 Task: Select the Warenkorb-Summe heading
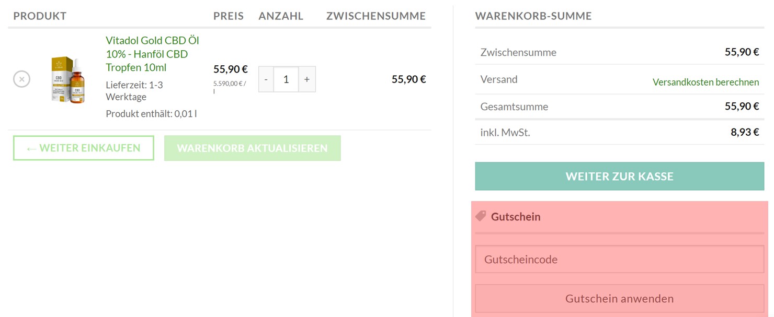click(x=533, y=16)
